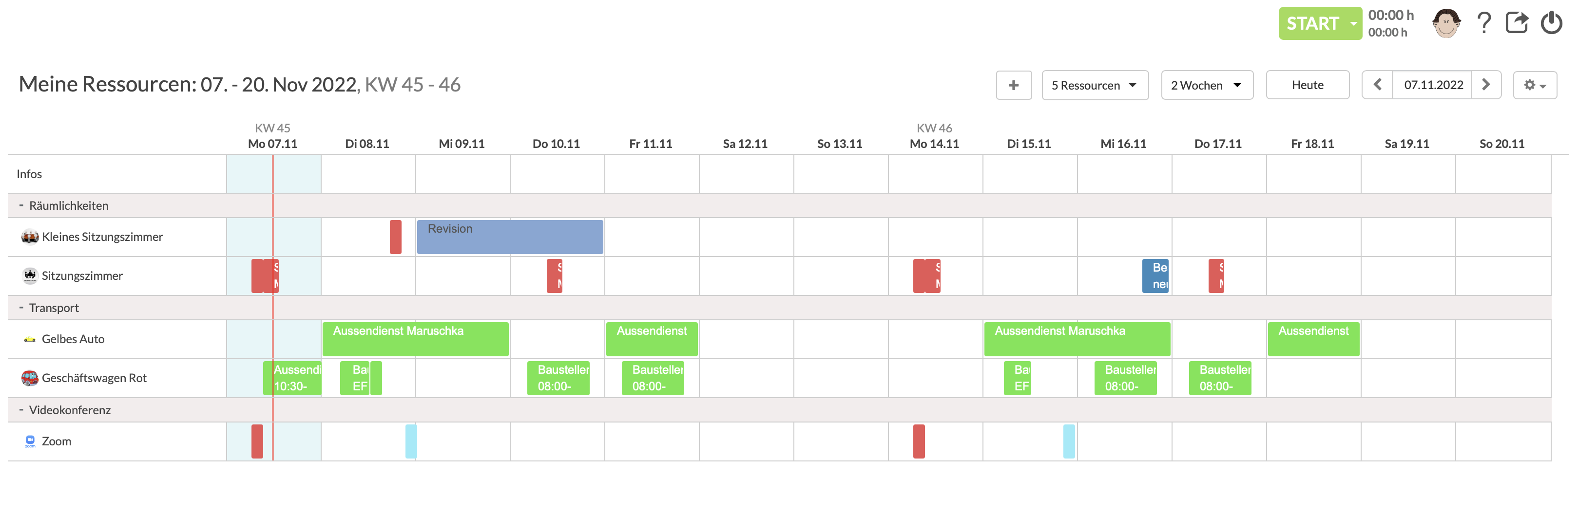Click the Heute button
The height and width of the screenshot is (514, 1578).
(1307, 85)
